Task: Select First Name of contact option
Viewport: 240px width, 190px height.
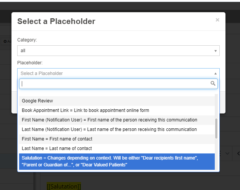Action: [x=117, y=139]
